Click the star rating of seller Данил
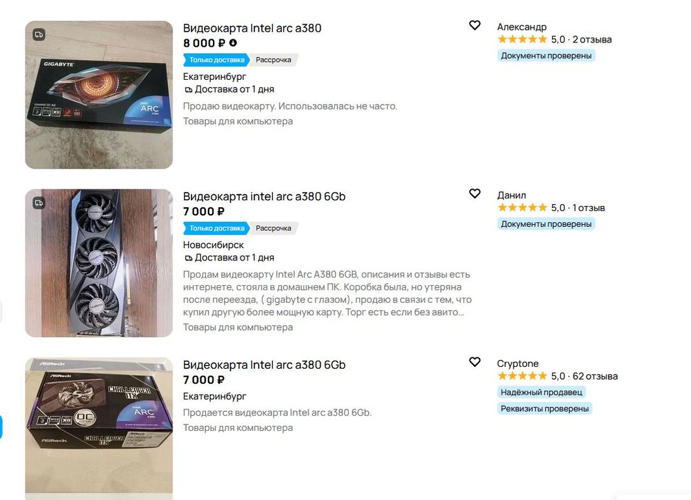This screenshot has height=500, width=691. (522, 208)
